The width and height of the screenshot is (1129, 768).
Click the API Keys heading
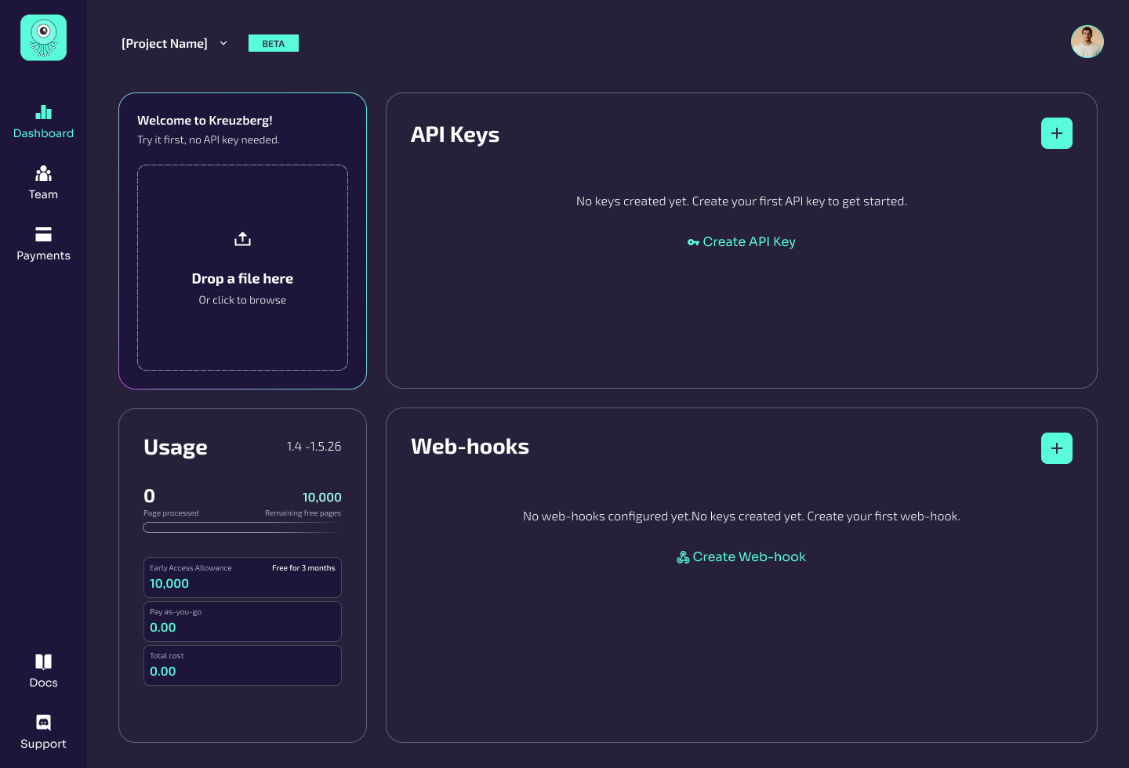[455, 134]
